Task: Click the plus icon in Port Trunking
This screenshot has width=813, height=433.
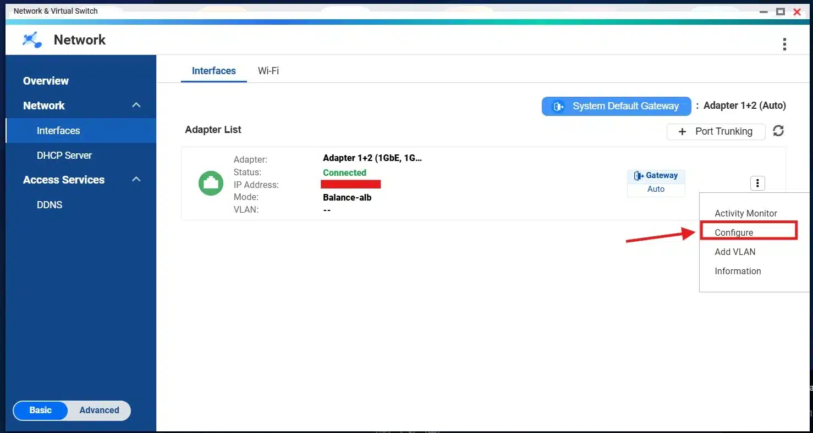Action: (x=682, y=131)
